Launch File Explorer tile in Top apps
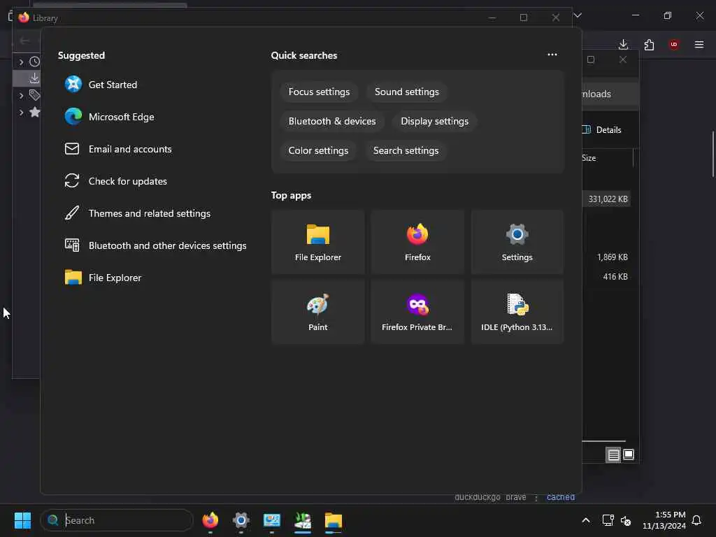Viewport: 716px width, 537px height. coord(318,242)
